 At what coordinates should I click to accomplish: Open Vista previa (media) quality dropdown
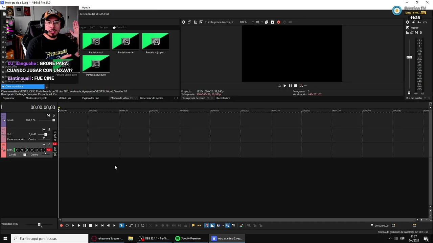pos(221,22)
